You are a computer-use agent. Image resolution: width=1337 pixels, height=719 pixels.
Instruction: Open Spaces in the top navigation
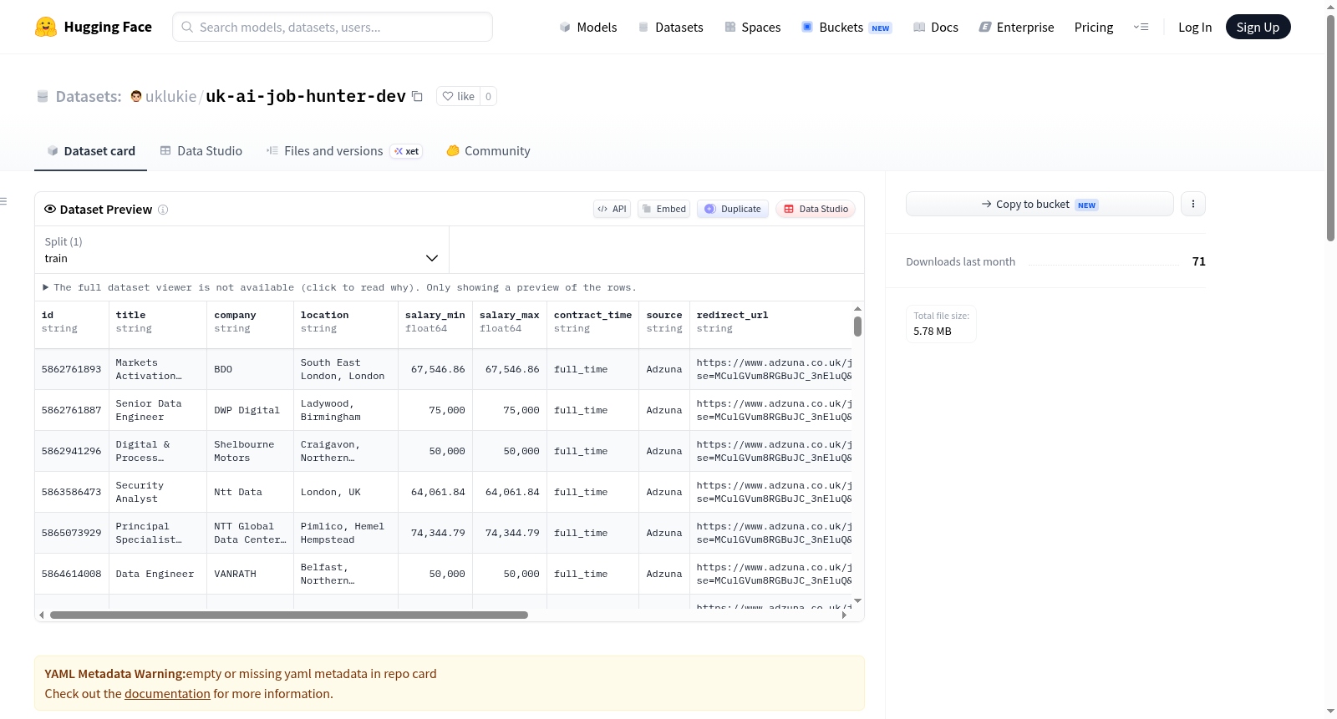point(752,28)
